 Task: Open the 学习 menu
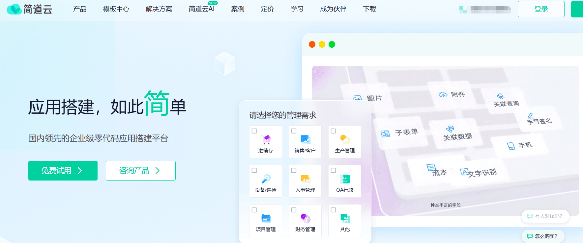click(x=297, y=9)
